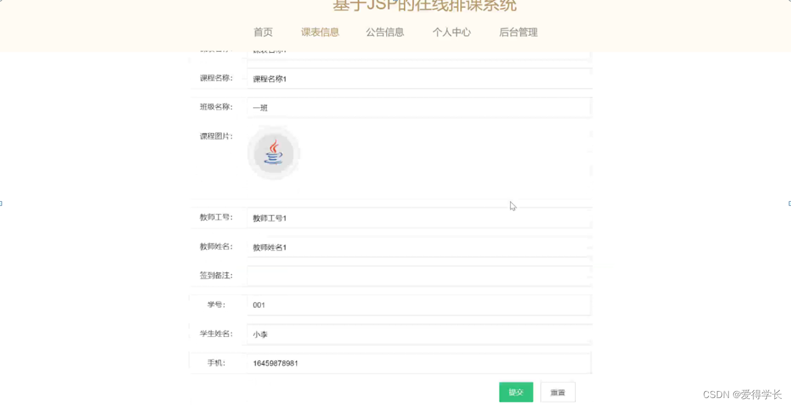This screenshot has width=791, height=405.
Task: Open 后台管理 admin link
Action: 518,32
